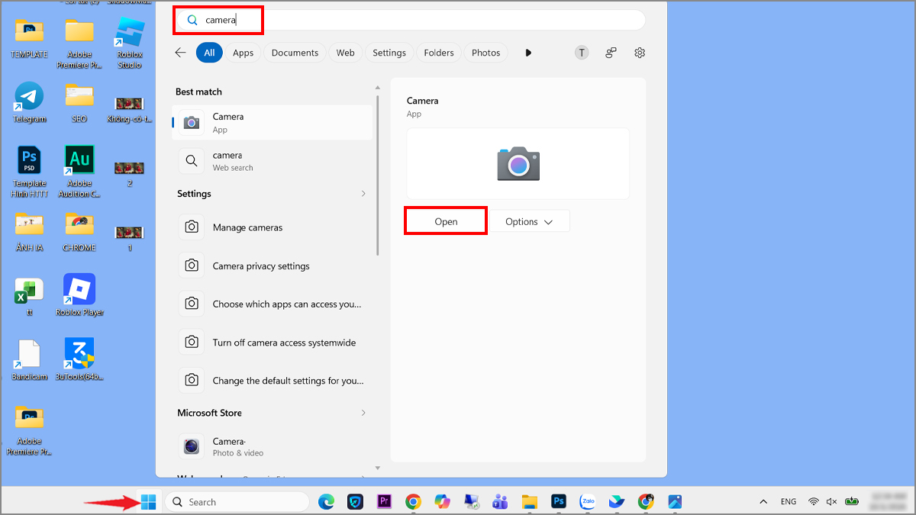Show more search filters arrow
The image size is (916, 515).
pos(528,53)
